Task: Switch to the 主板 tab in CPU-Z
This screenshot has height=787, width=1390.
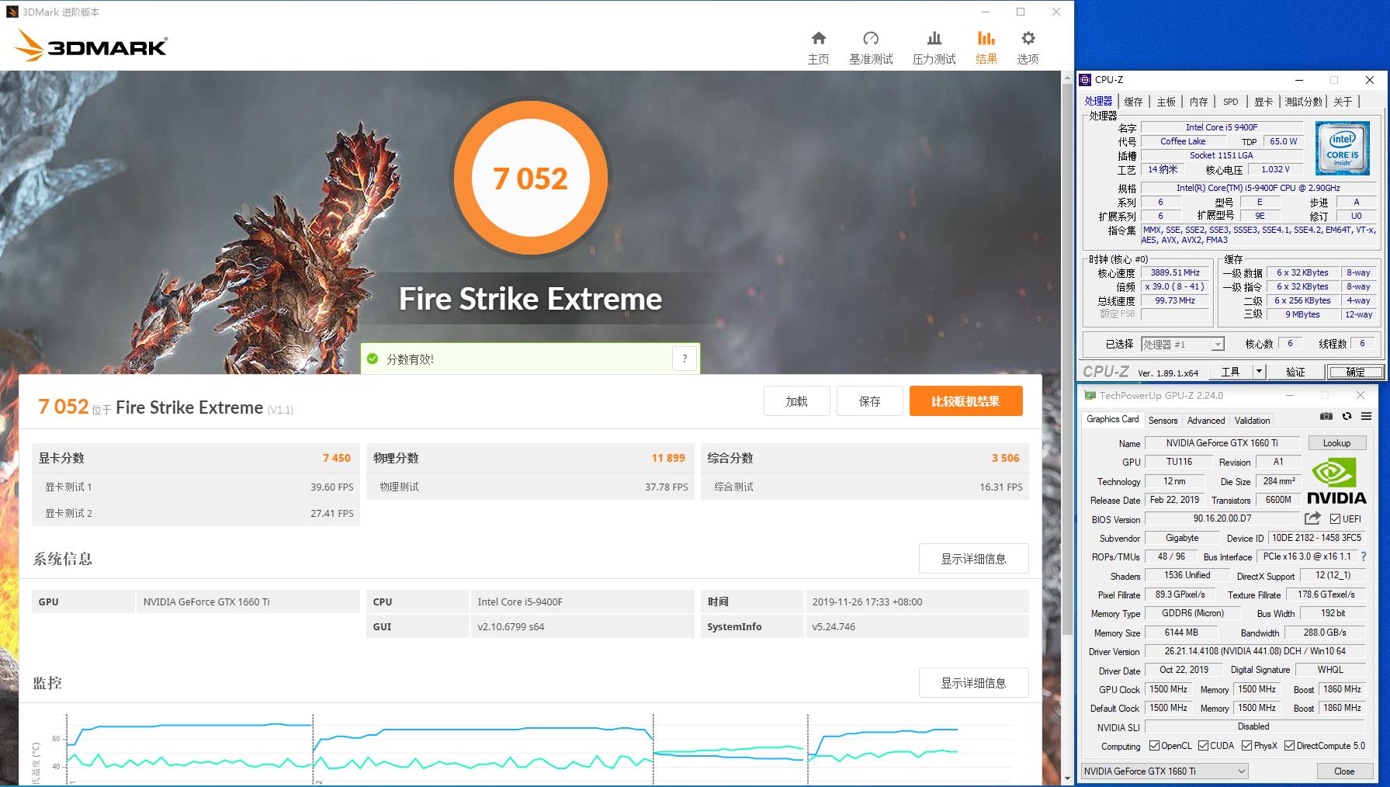Action: tap(1166, 102)
